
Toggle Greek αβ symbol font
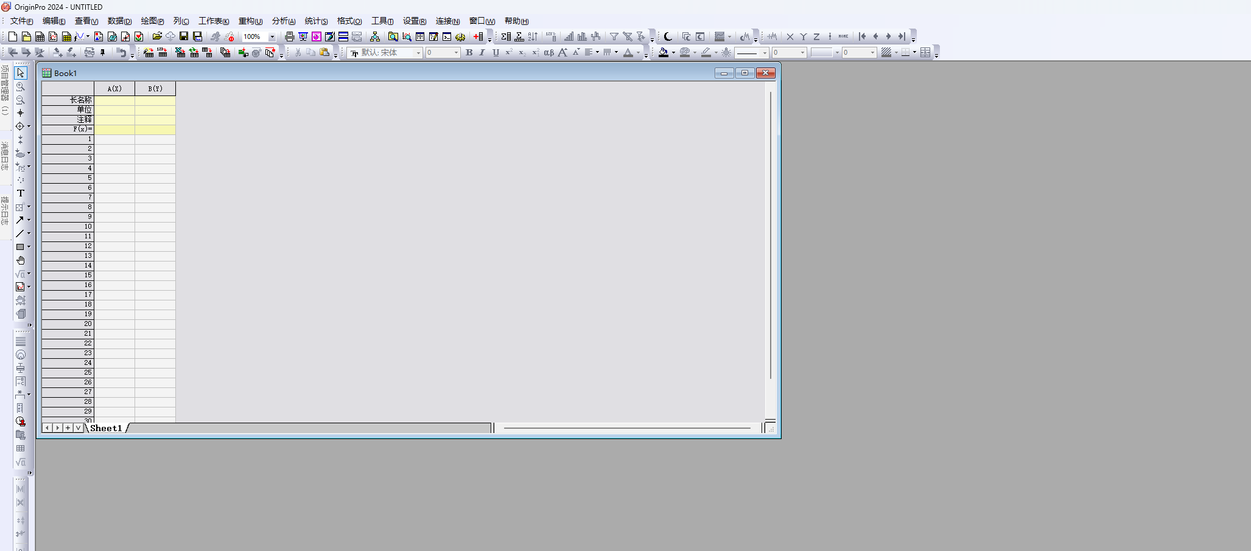(548, 53)
